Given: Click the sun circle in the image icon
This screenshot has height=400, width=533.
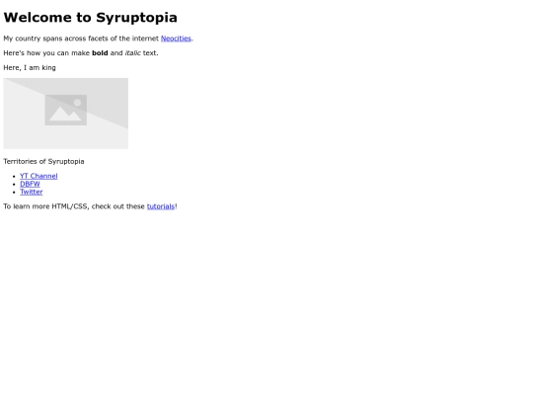Looking at the screenshot, I should (x=78, y=103).
